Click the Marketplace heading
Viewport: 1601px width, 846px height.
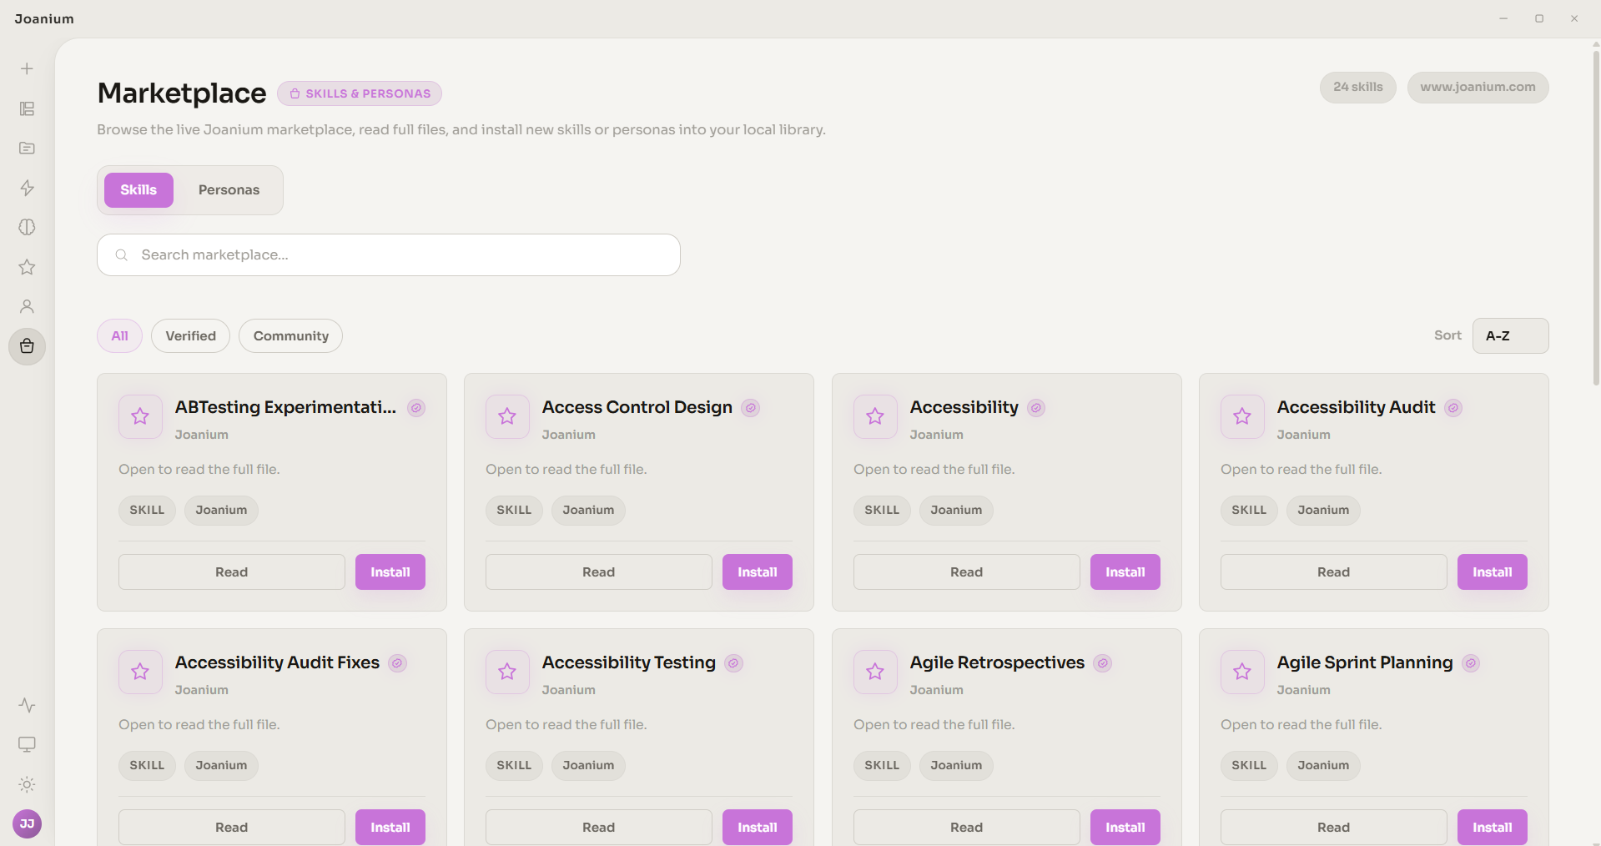(x=182, y=93)
